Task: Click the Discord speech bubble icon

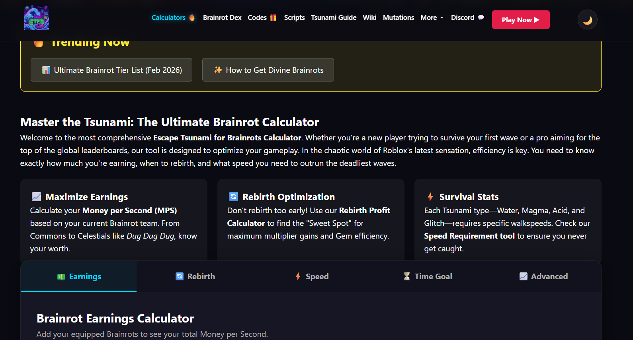Action: [481, 17]
